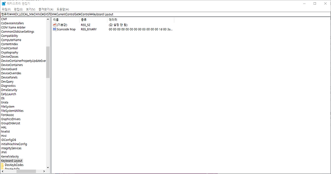Click the Registry Editor title bar icon
The image size is (331, 174).
point(4,4)
